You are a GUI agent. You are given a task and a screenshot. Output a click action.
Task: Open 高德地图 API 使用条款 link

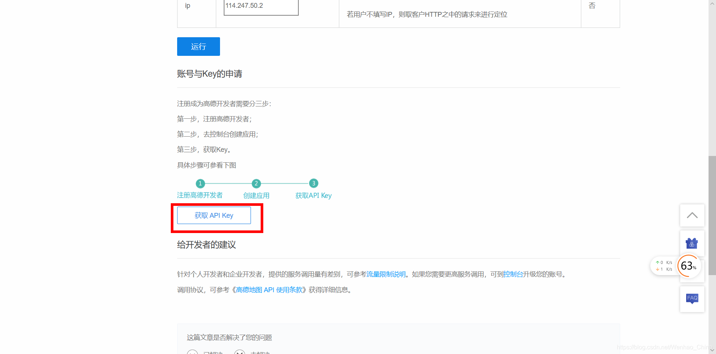point(269,290)
